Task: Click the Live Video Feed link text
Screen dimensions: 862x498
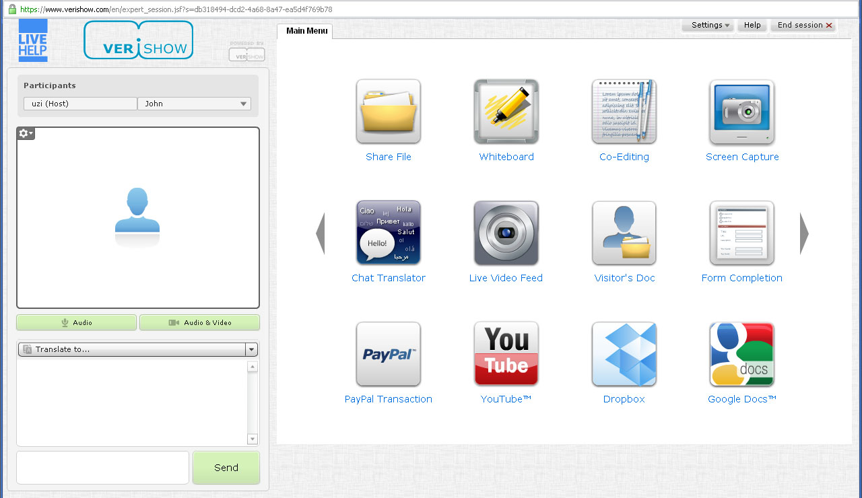Action: click(506, 278)
